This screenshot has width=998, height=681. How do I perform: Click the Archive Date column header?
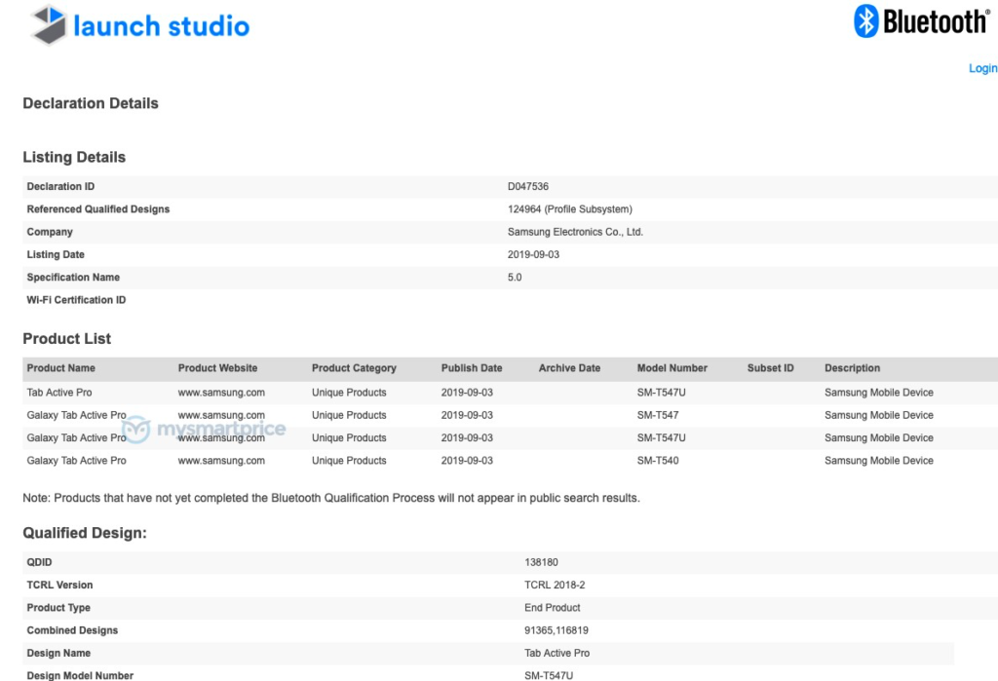click(569, 368)
